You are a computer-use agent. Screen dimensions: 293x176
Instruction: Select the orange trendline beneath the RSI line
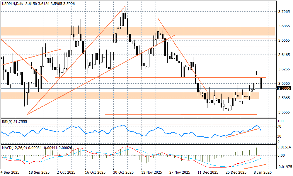[242, 133]
